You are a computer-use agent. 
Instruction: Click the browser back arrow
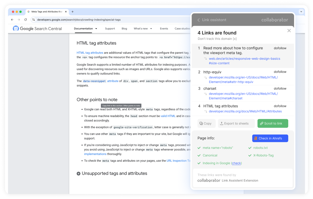(x=12, y=20)
